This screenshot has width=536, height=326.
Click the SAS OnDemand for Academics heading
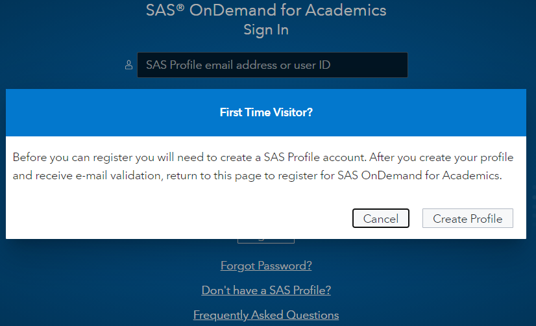(266, 10)
